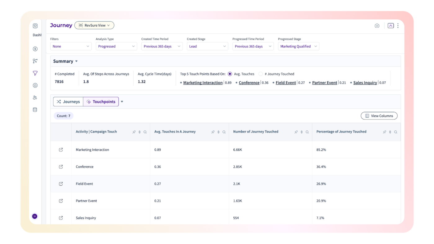This screenshot has height=244, width=434.
Task: Open the journey path icon in sidebar
Action: tap(35, 61)
